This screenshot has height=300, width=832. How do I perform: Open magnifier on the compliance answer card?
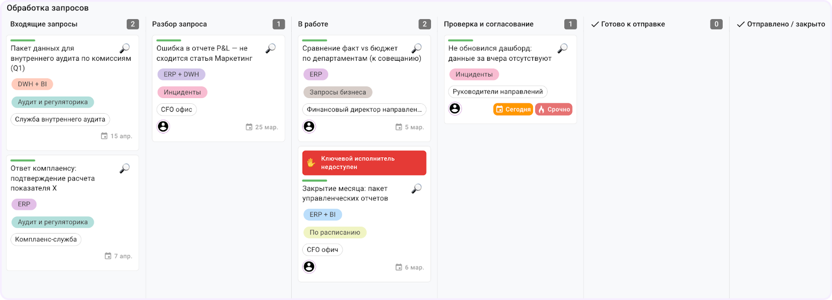(x=125, y=168)
